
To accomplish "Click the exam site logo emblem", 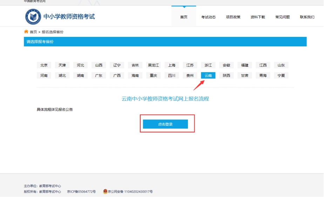I will [33, 17].
